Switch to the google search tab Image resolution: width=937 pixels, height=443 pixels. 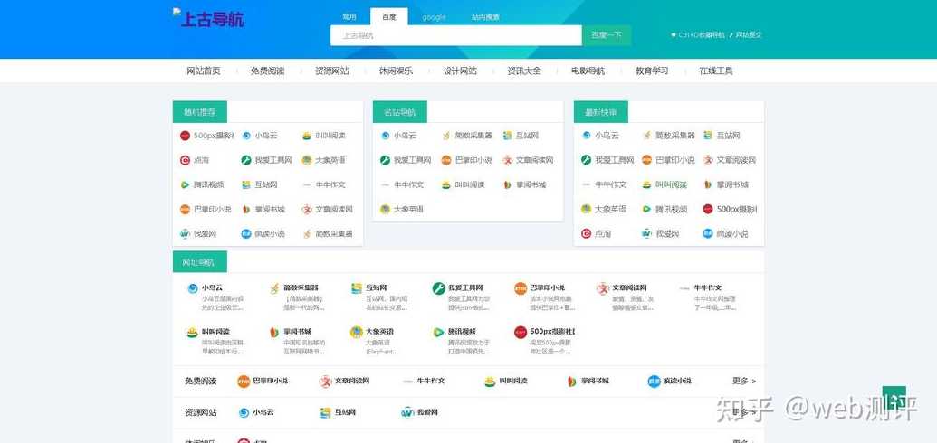434,17
